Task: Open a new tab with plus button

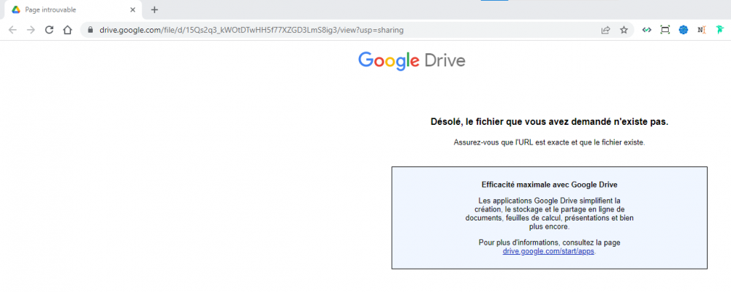Action: click(155, 9)
